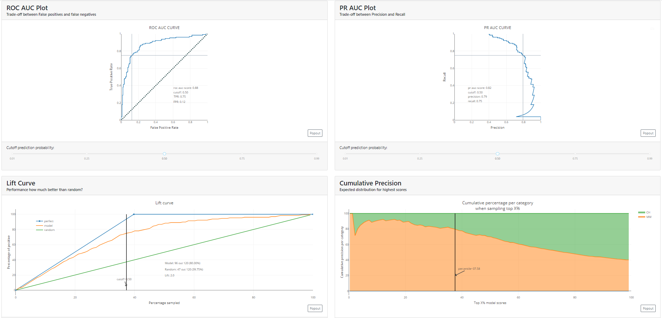Click the 'Precision' x-axis label in PR chart
The image size is (662, 318).
click(497, 128)
